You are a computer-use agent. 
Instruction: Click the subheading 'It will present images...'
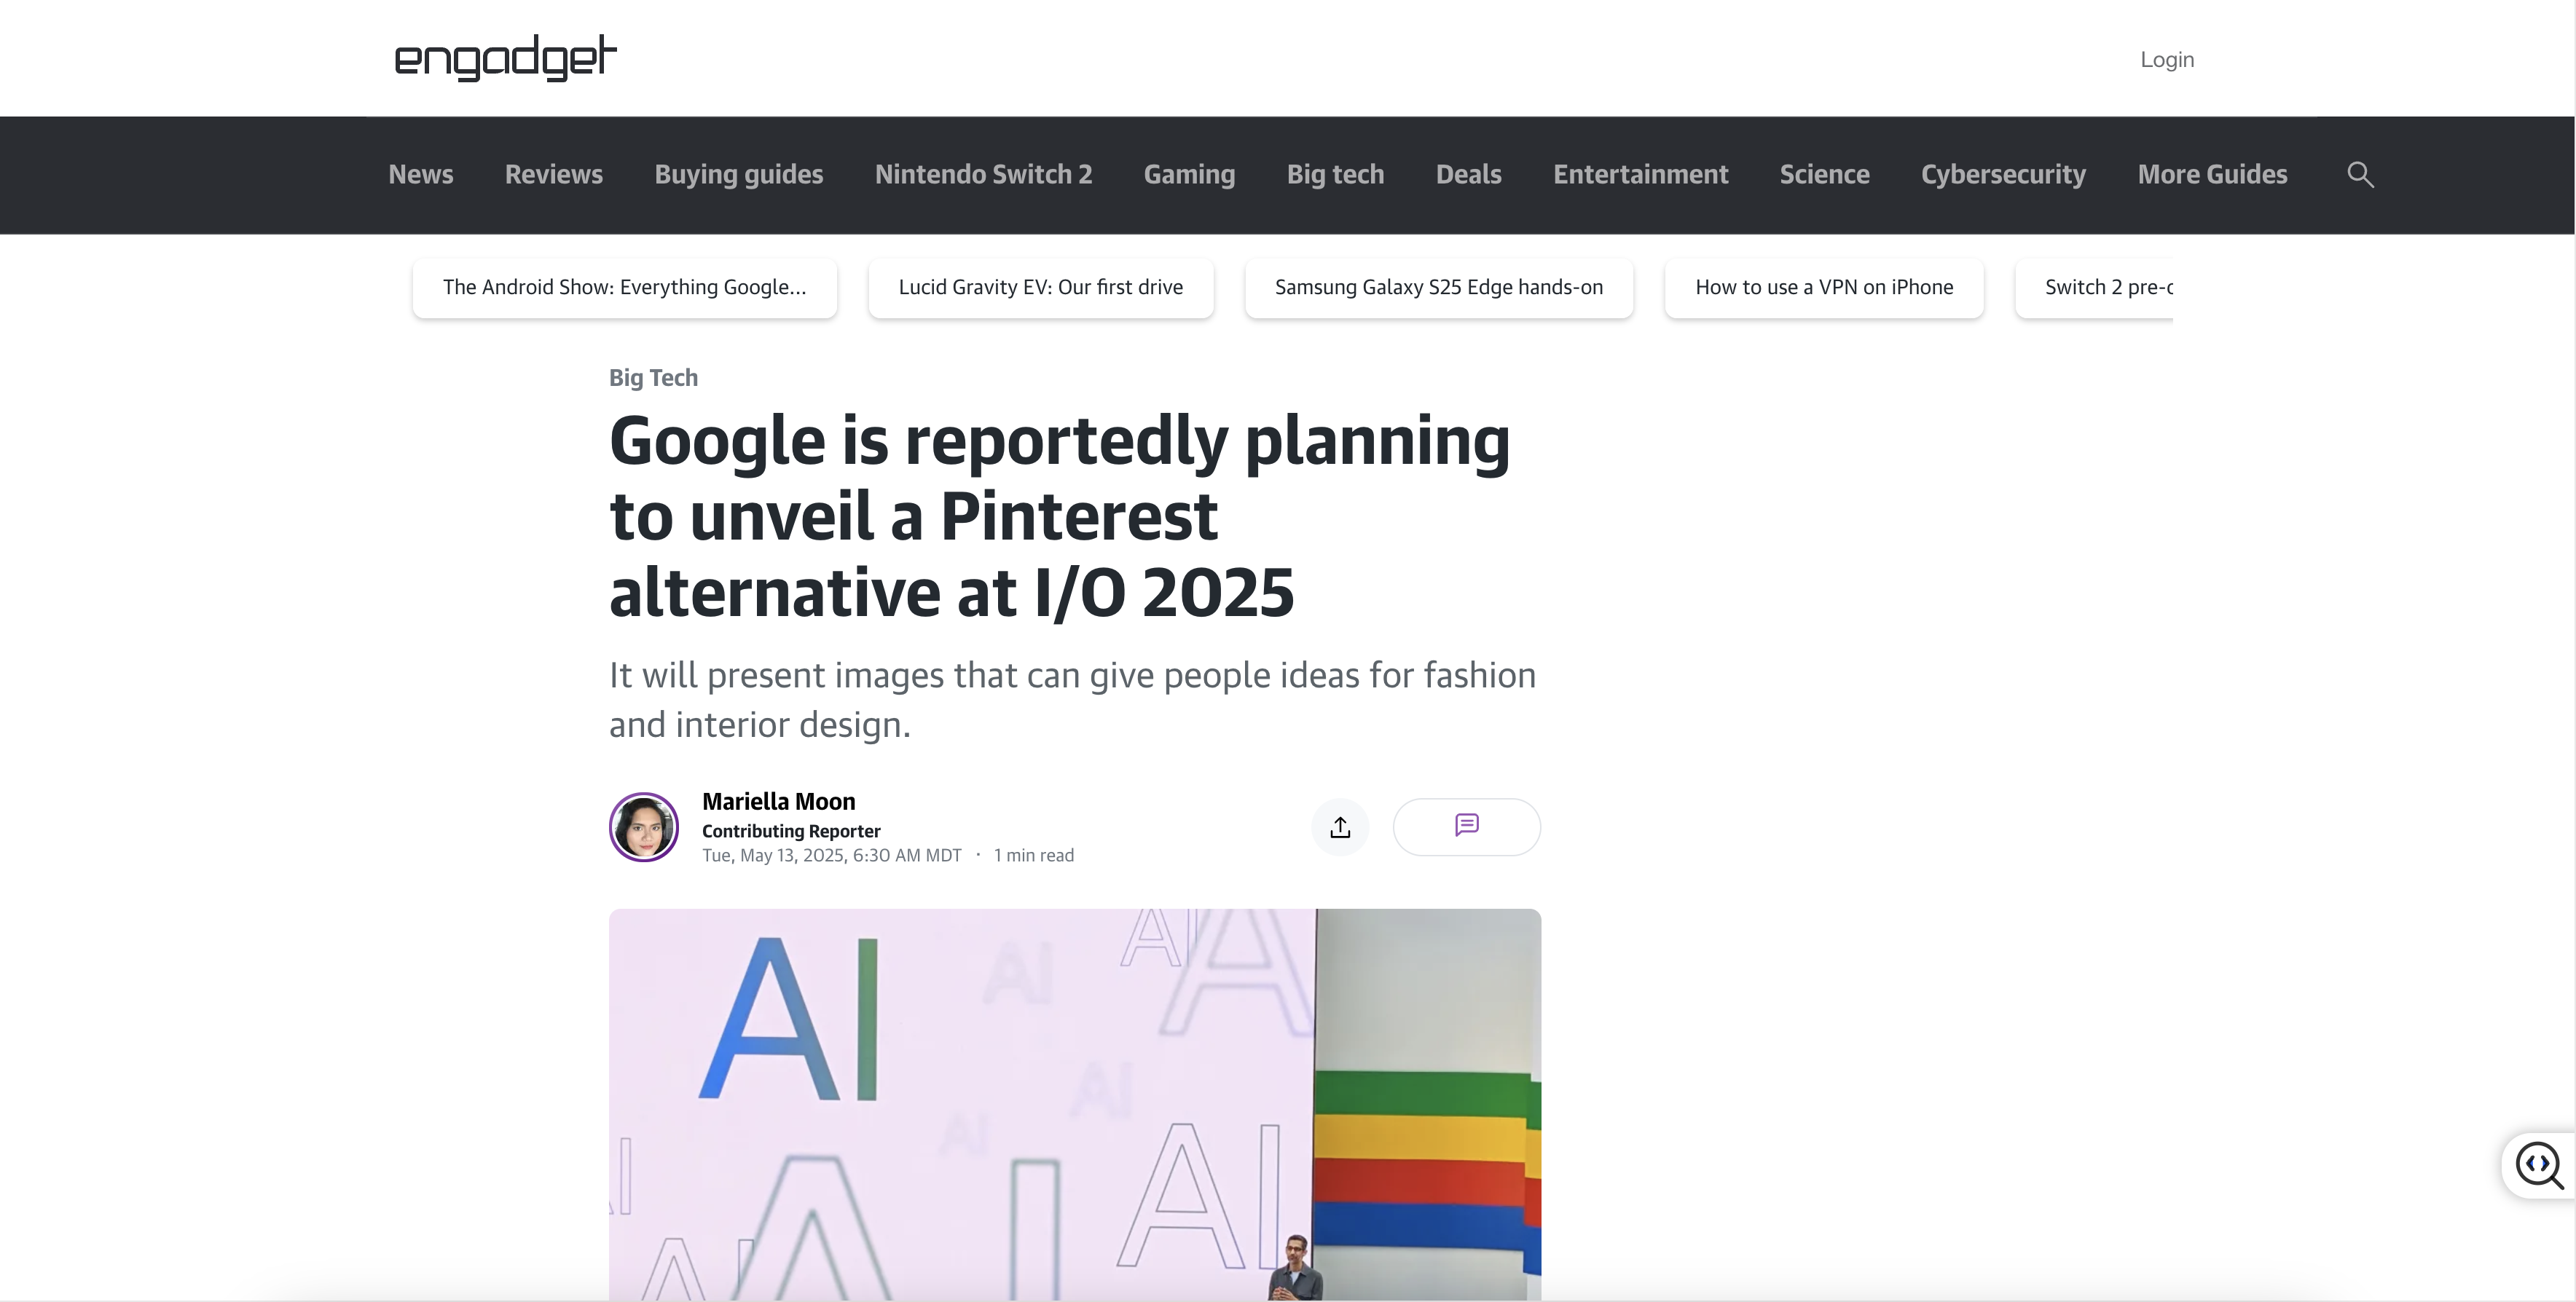click(x=1072, y=700)
